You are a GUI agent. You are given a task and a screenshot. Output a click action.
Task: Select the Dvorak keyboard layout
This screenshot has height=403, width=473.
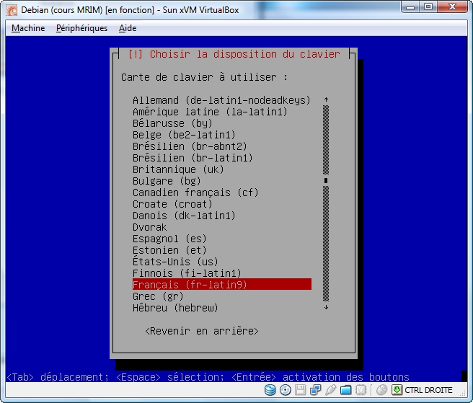point(222,227)
